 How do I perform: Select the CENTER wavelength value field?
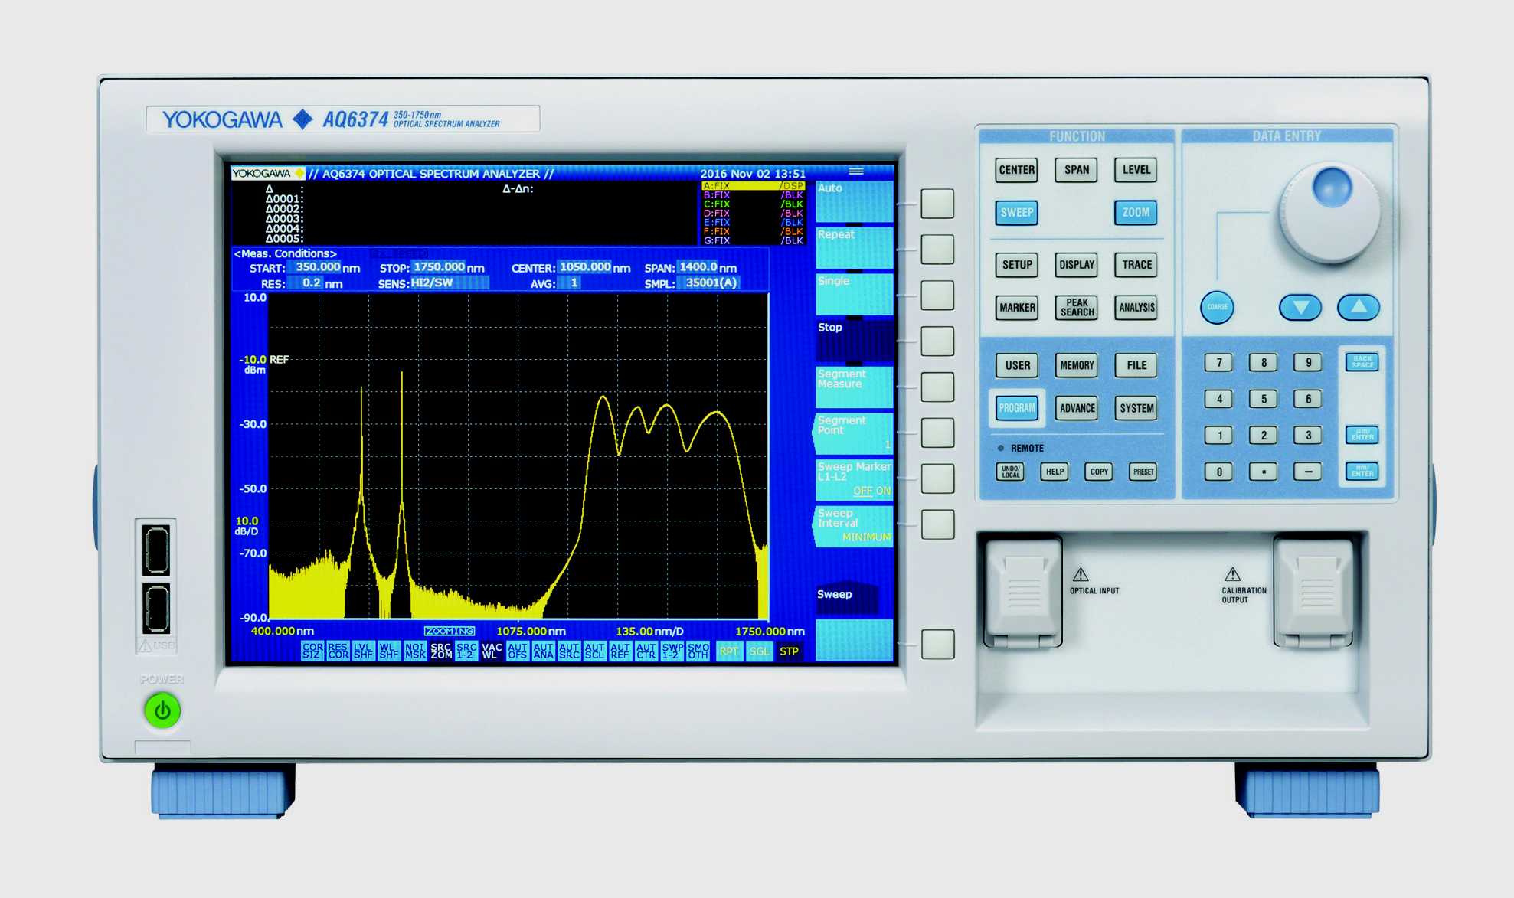click(x=584, y=267)
